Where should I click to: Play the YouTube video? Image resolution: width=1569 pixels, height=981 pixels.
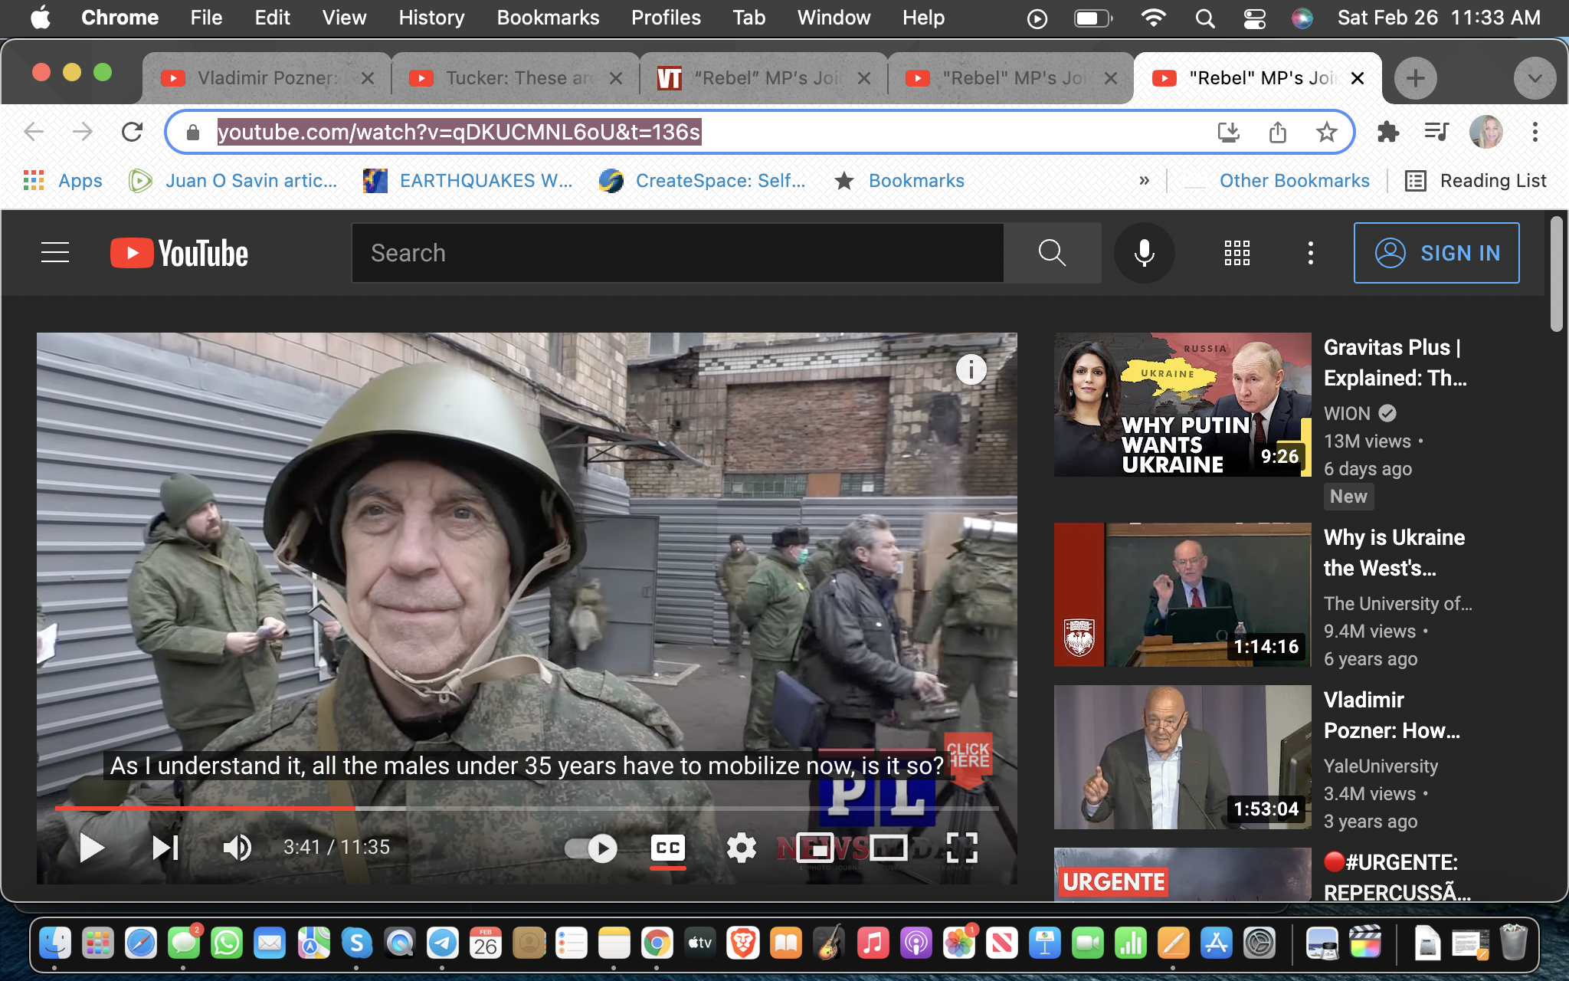tap(92, 848)
